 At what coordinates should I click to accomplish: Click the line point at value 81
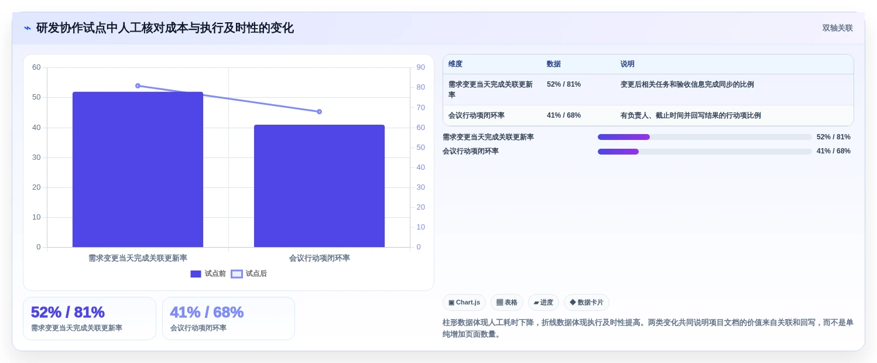tap(138, 85)
